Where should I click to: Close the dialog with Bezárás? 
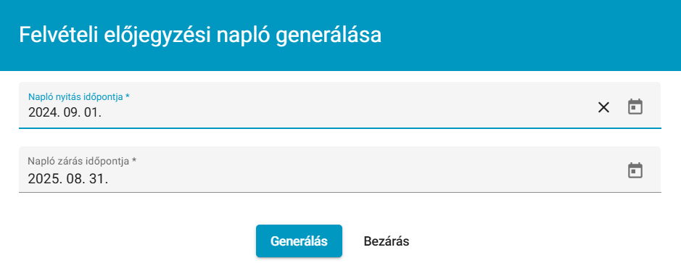387,241
